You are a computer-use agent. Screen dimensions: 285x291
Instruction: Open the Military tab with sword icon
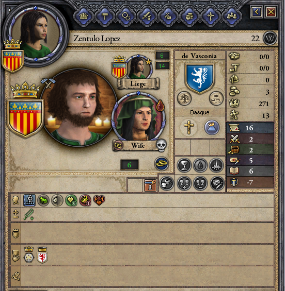[x=147, y=16]
